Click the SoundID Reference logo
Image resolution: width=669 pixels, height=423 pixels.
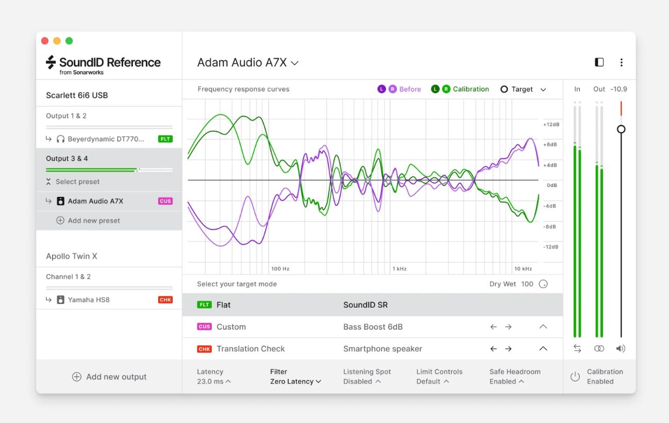pos(103,65)
